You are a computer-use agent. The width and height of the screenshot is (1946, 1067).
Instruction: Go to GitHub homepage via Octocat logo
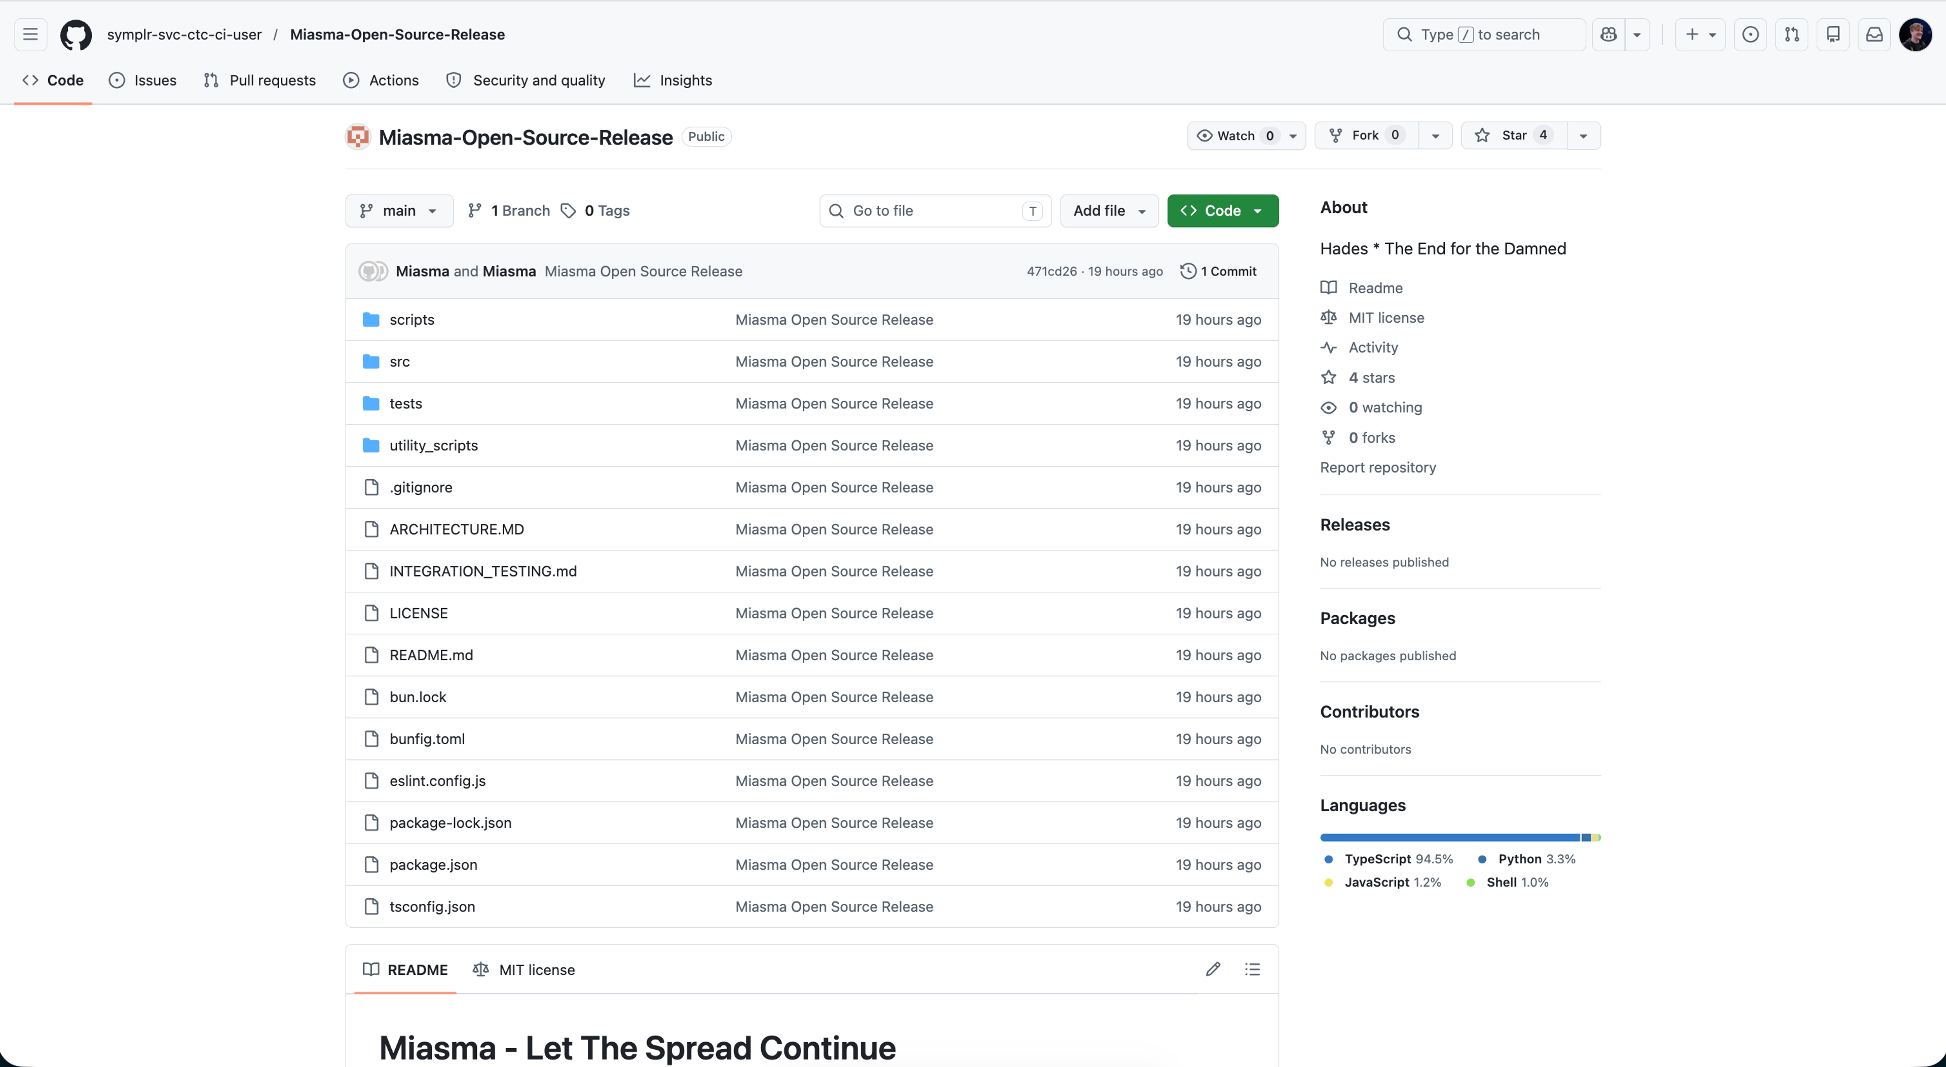tap(76, 35)
